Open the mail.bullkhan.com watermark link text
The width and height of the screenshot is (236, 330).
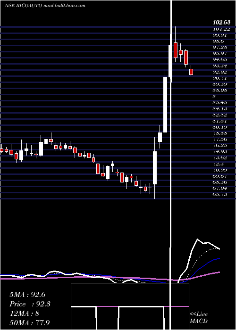(64, 6)
